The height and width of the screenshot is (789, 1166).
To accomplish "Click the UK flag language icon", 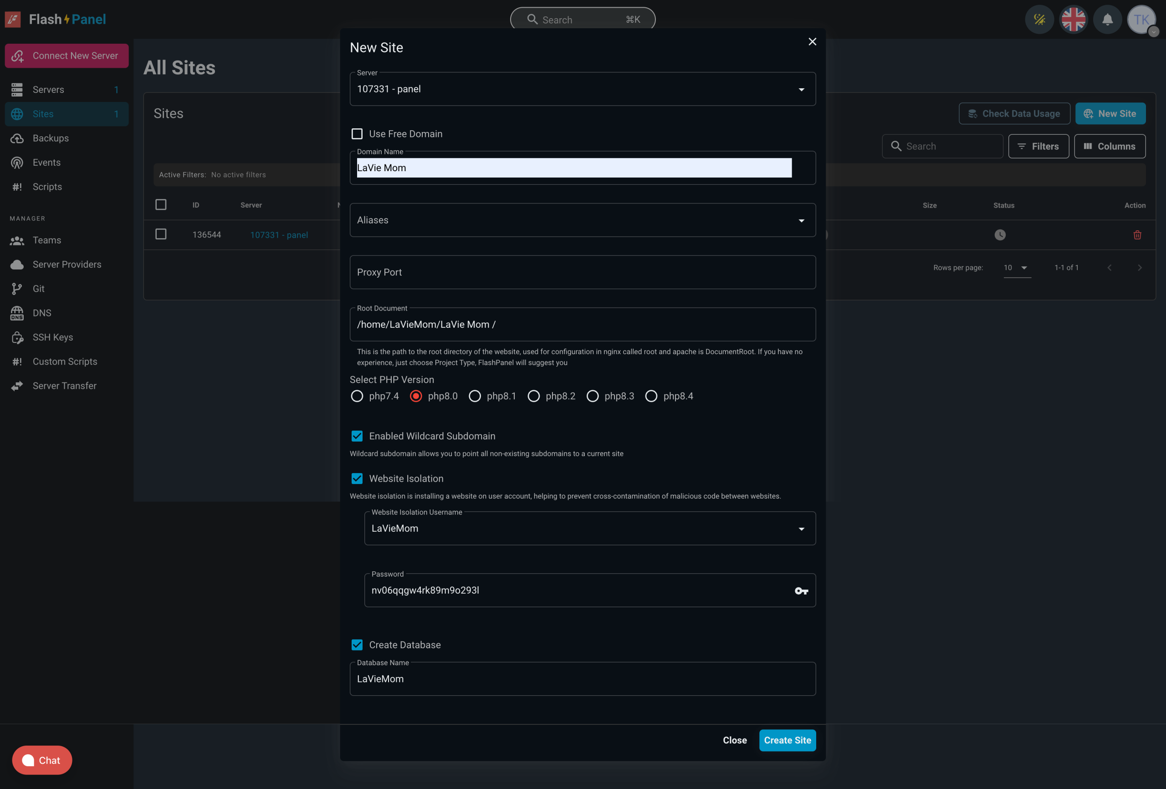I will click(1073, 20).
